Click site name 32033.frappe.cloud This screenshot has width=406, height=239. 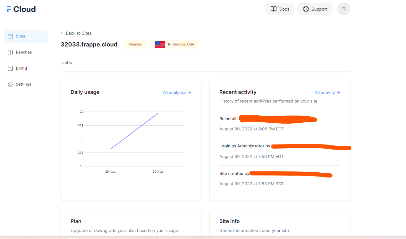tap(89, 45)
